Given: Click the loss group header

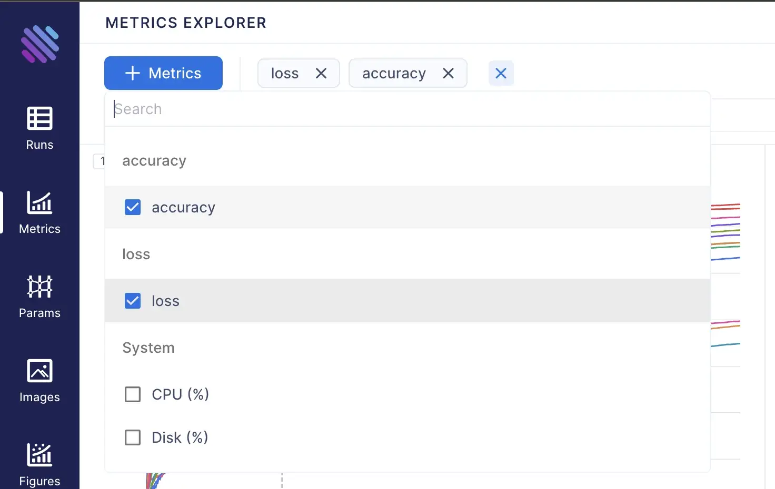Looking at the screenshot, I should (136, 254).
